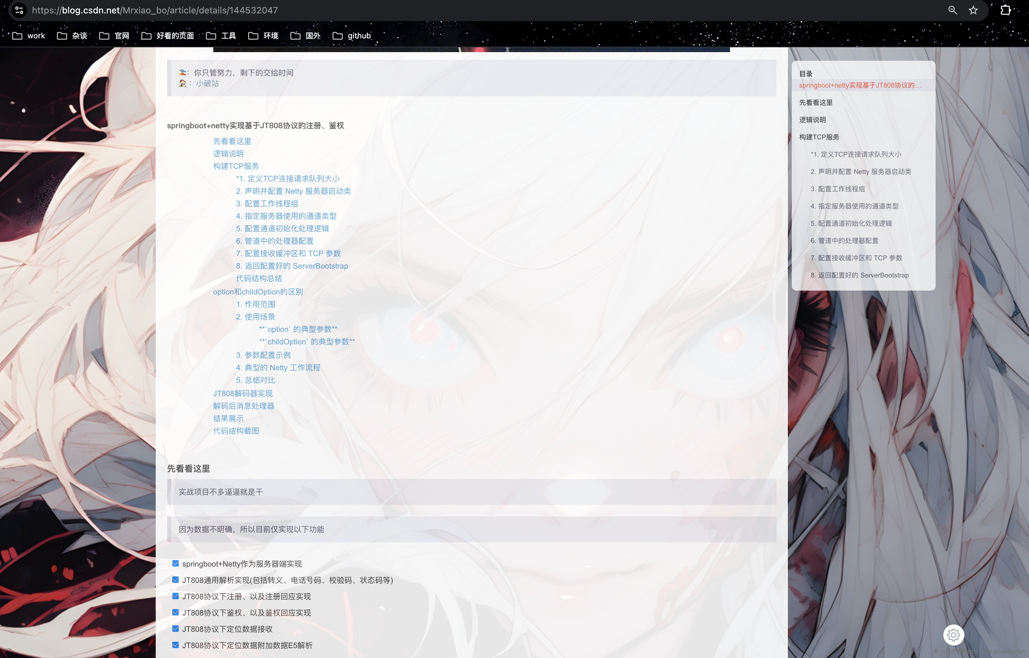This screenshot has height=658, width=1029.
Task: Select 构建TCP服务 in sidebar 目录
Action: [819, 137]
